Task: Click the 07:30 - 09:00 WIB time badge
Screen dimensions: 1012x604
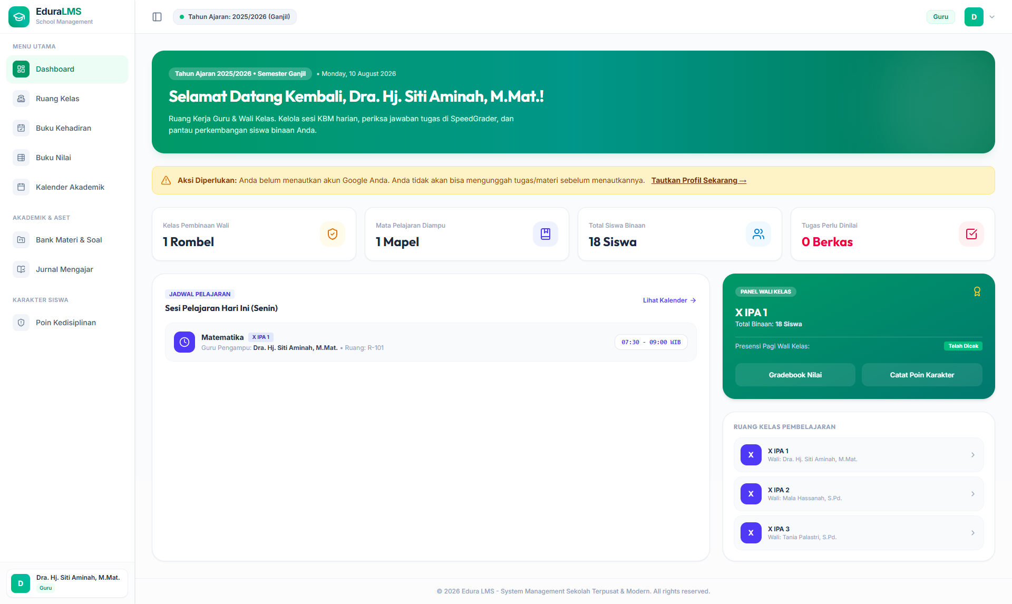Action: [x=651, y=342]
